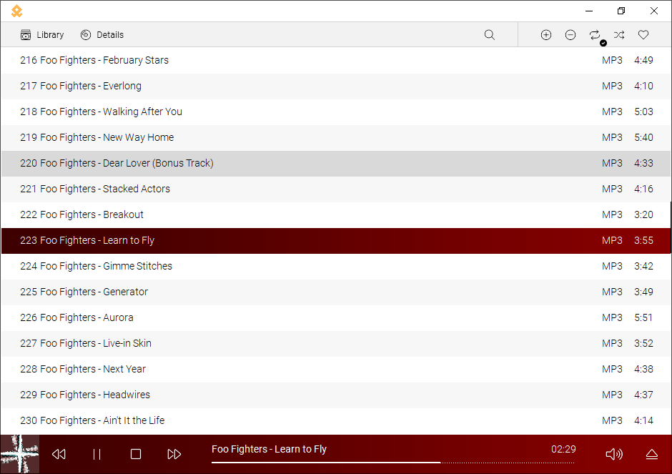
Task: Open the Library view
Action: click(42, 35)
